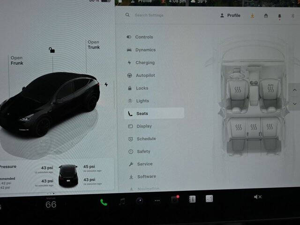
Task: Tap the Dashcam icon with red badge
Action: 175,199
